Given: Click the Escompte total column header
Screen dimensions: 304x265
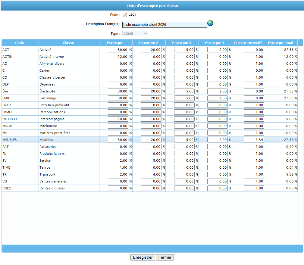Looking at the screenshot, I should point(281,43).
